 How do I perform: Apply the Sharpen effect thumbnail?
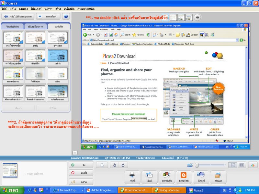(13, 39)
